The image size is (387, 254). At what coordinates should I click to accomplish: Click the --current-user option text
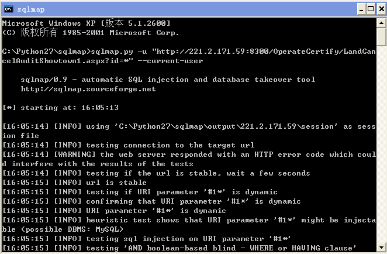[170, 61]
